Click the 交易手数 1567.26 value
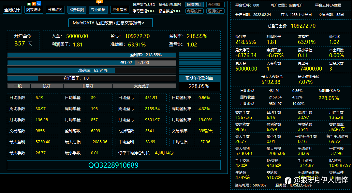The image size is (352, 193). [243, 118]
